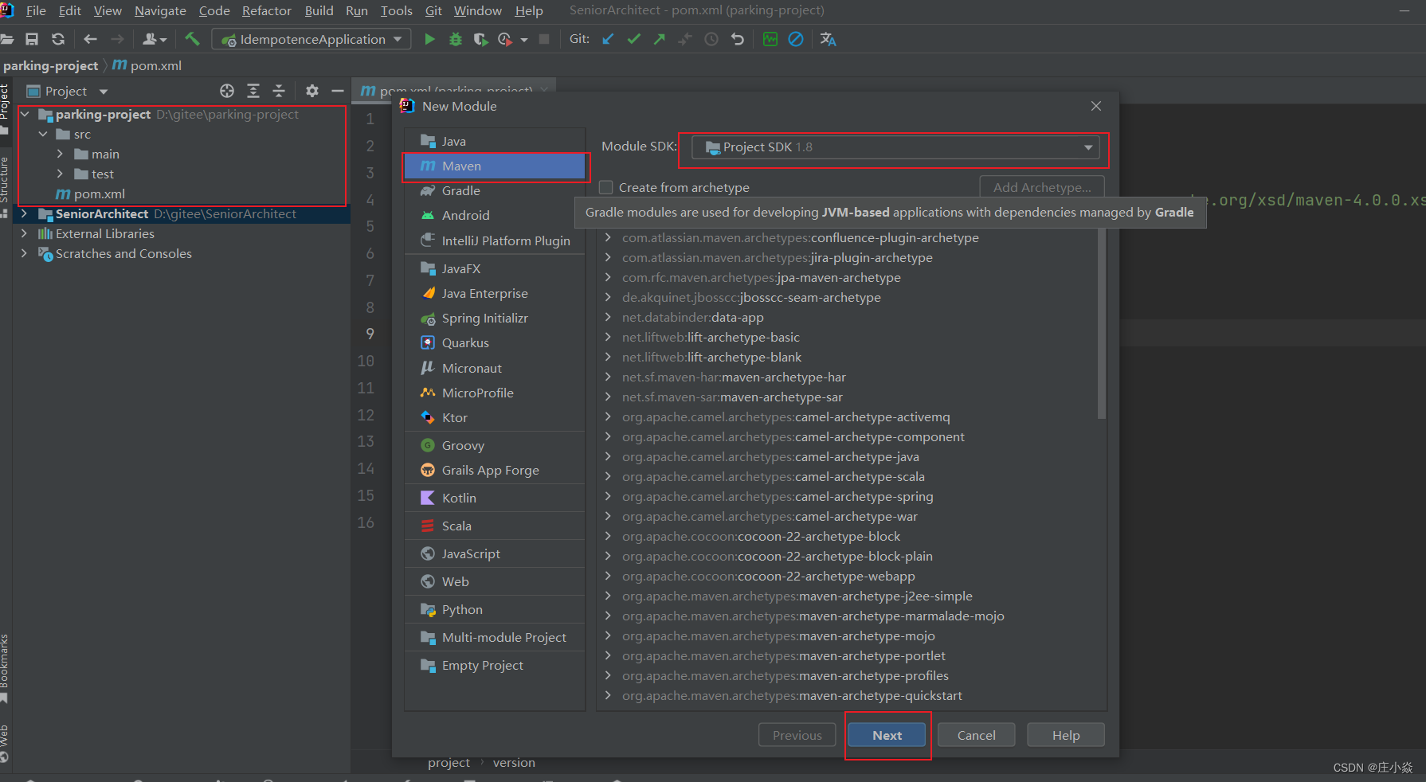Image resolution: width=1426 pixels, height=782 pixels.
Task: Click the Help button
Action: coord(1066,736)
